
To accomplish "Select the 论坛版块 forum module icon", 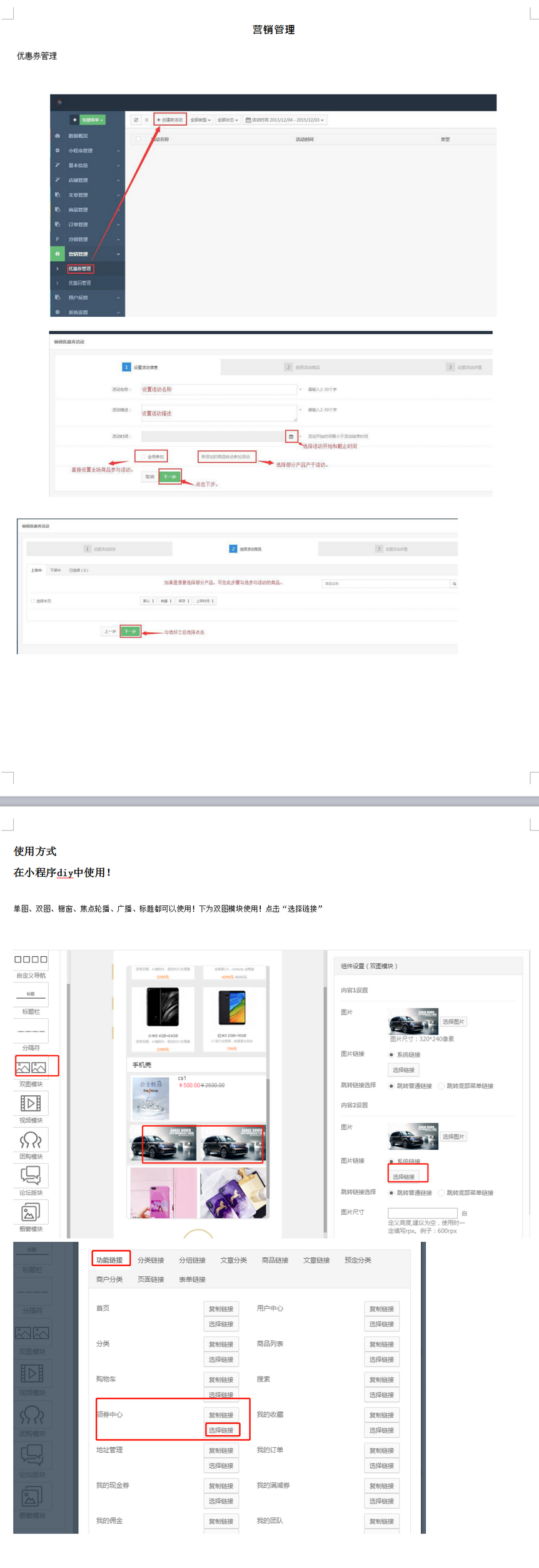I will tap(31, 1175).
